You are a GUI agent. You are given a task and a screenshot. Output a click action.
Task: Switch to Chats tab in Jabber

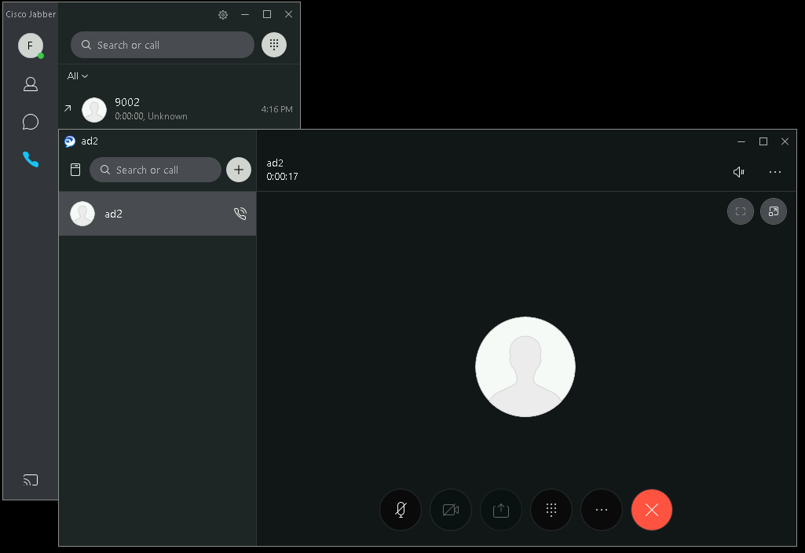pos(31,122)
